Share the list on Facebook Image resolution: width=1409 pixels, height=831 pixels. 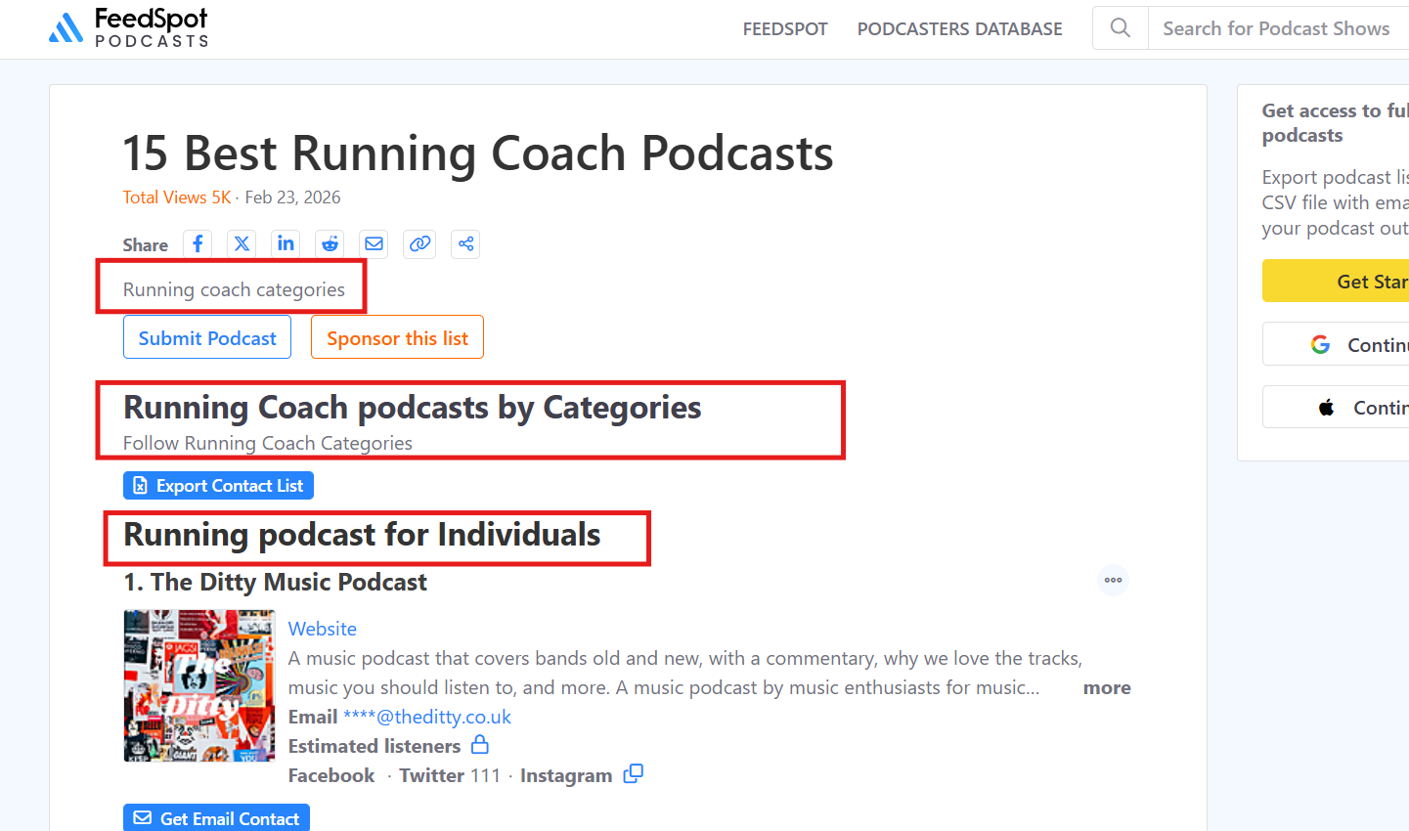tap(198, 243)
